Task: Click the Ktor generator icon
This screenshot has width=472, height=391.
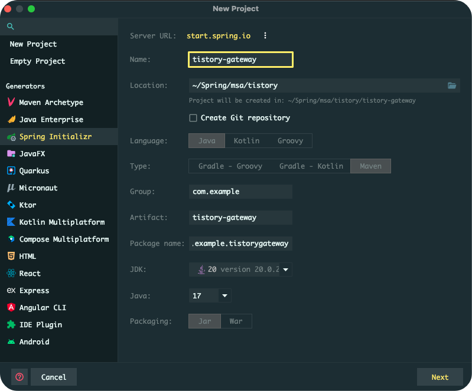Action: point(11,205)
